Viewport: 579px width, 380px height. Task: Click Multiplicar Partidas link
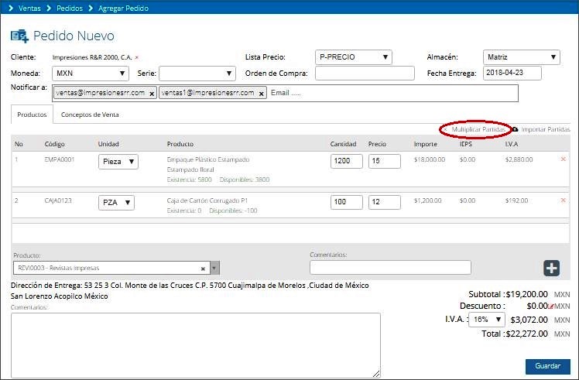point(478,129)
